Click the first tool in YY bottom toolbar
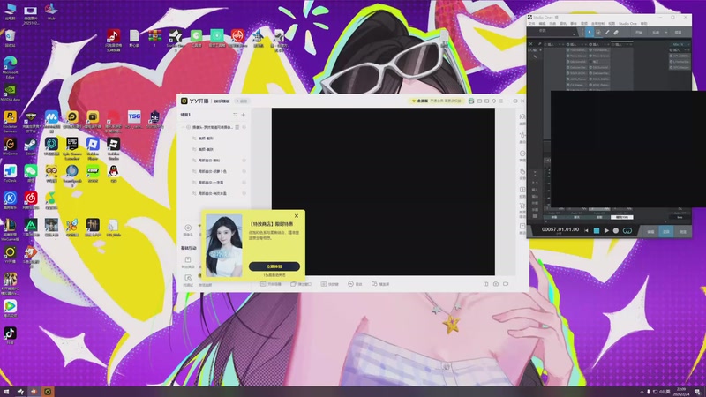Image resolution: width=706 pixels, height=397 pixels. click(271, 284)
